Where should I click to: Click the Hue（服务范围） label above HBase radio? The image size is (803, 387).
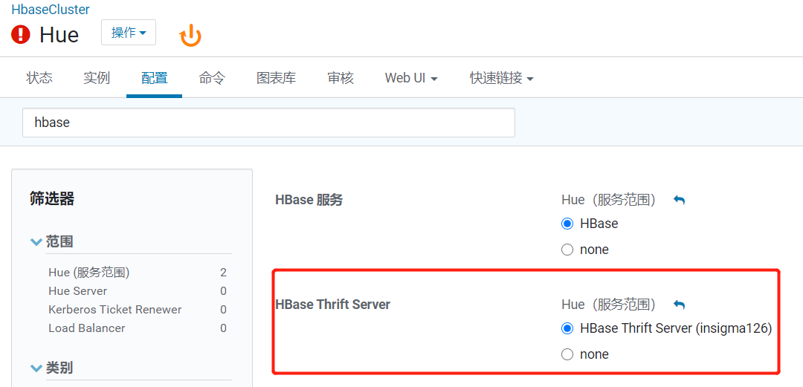(609, 200)
